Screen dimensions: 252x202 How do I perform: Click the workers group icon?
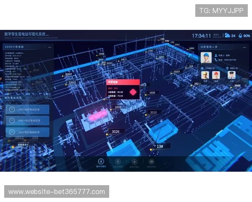[x=202, y=68]
